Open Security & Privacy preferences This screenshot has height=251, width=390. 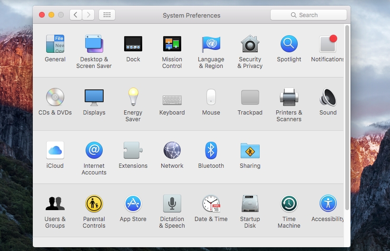[x=250, y=44]
